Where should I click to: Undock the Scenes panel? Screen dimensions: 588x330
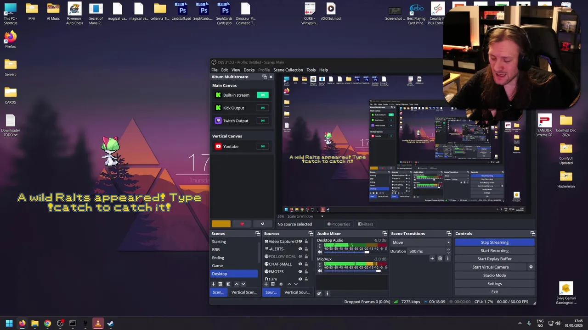point(258,234)
